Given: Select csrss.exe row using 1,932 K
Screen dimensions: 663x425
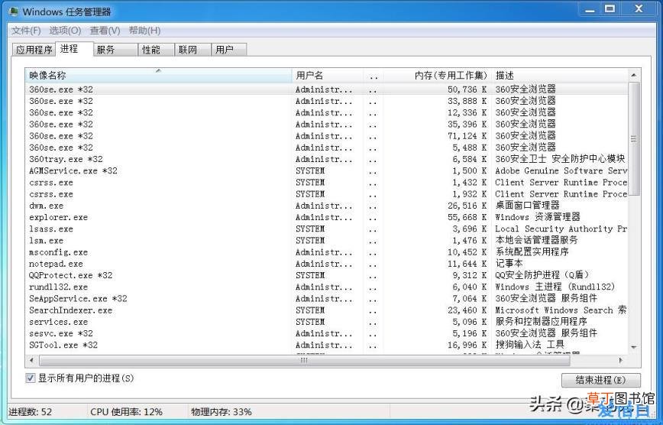Looking at the screenshot, I should click(x=326, y=194).
